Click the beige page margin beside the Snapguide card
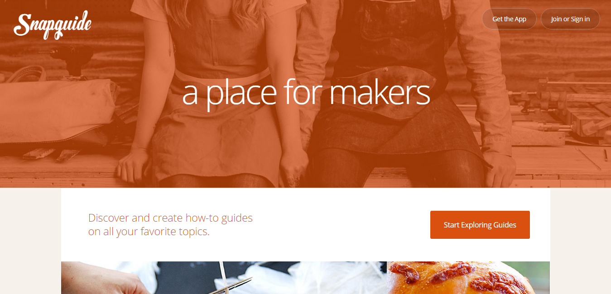This screenshot has width=611, height=294. [30, 241]
